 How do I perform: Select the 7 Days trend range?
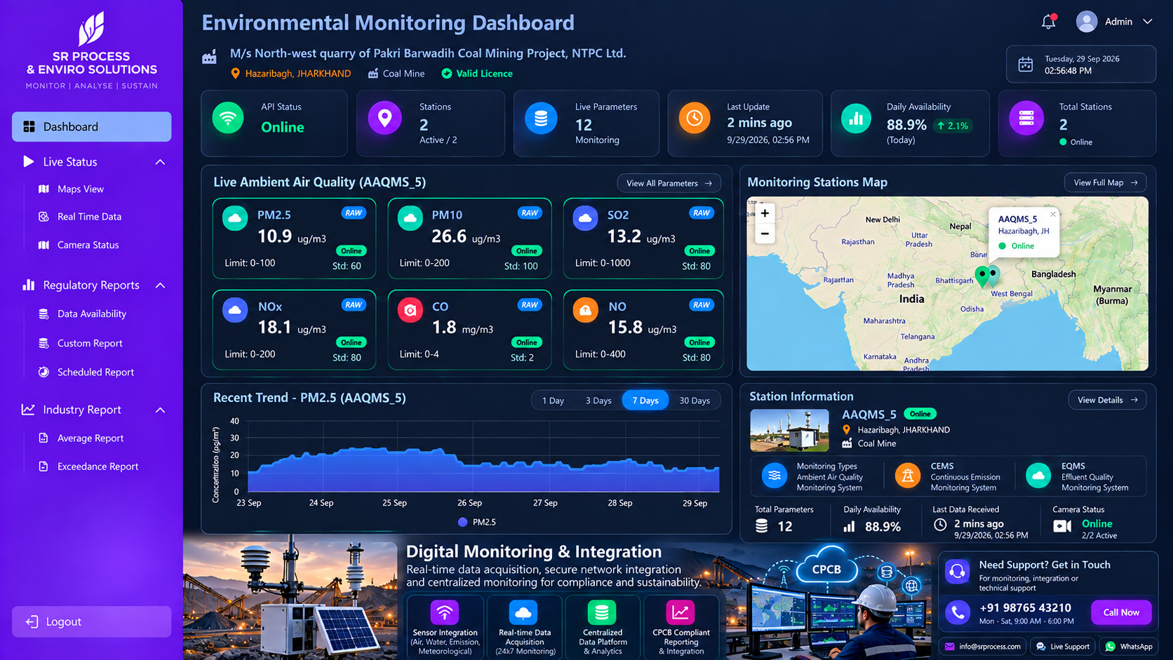645,400
